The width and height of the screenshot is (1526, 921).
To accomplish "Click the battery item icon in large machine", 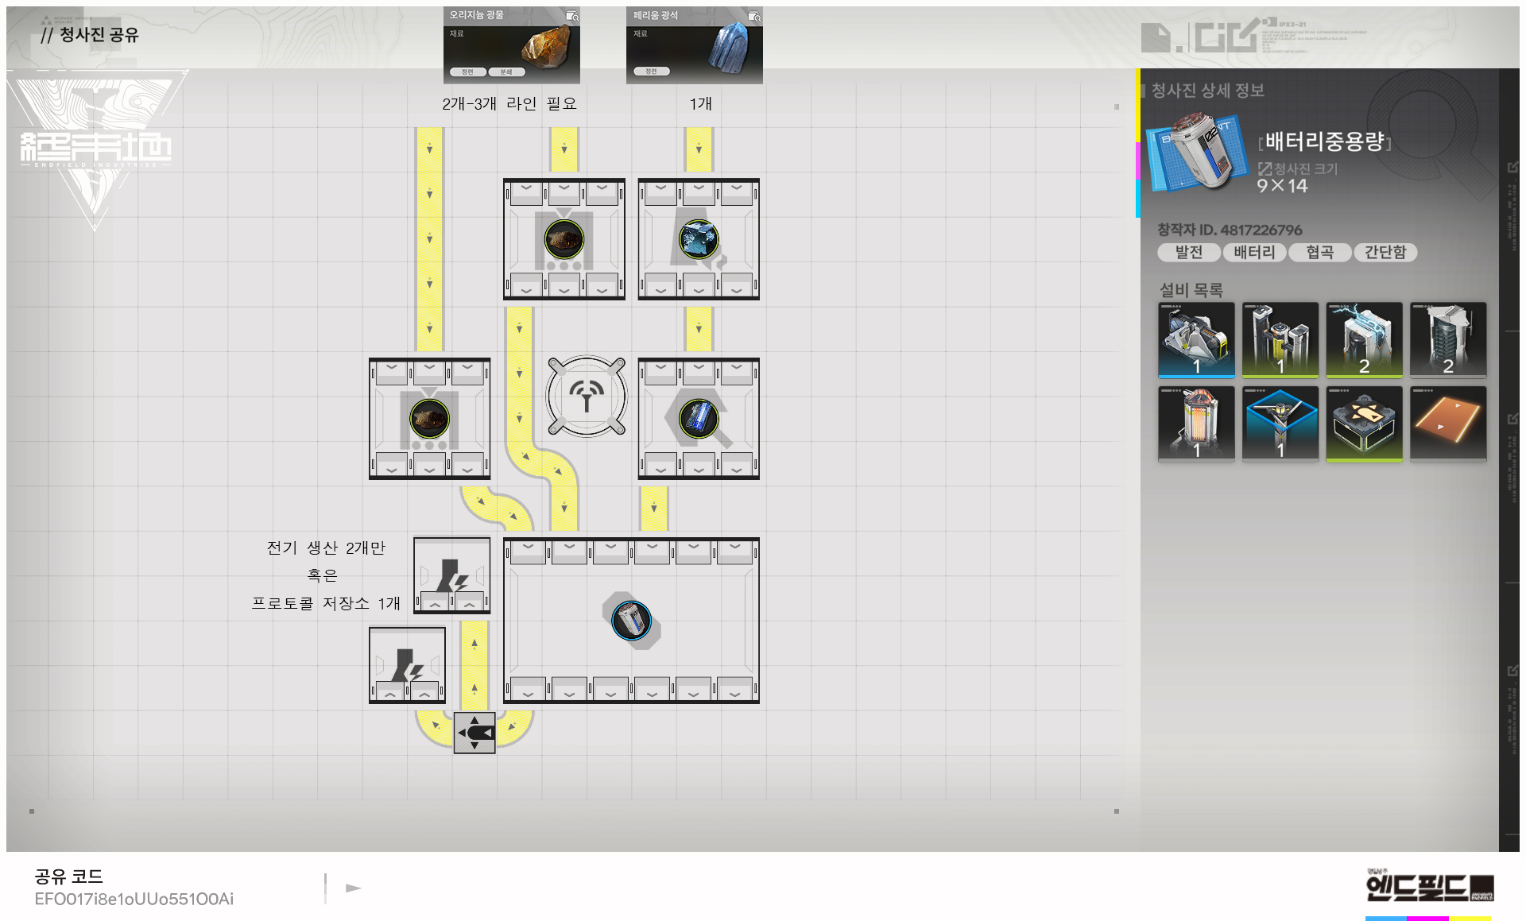I will click(632, 620).
